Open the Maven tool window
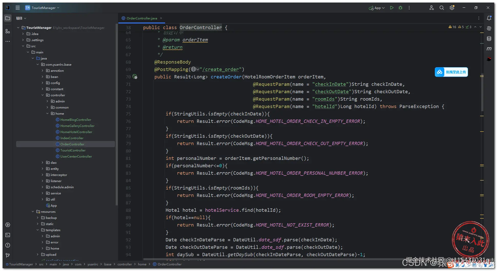 coord(489,49)
